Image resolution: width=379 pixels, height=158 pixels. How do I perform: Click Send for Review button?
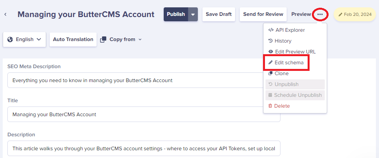tap(263, 14)
